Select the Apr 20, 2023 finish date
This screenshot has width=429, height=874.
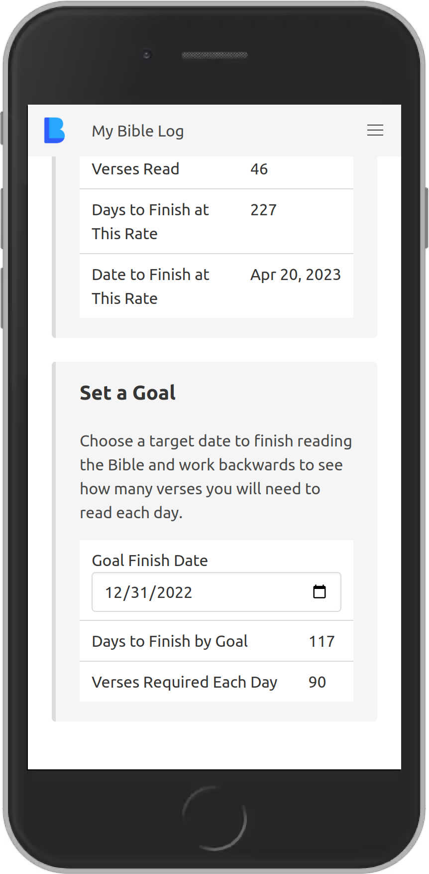click(296, 275)
